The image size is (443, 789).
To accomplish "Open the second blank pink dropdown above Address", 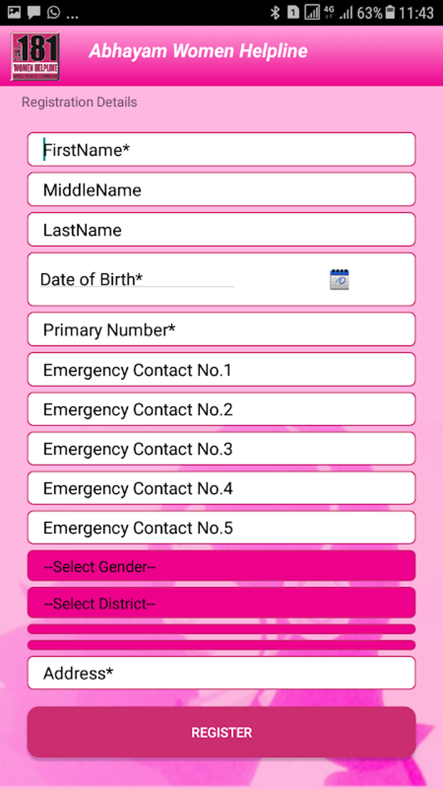I will pyautogui.click(x=221, y=645).
